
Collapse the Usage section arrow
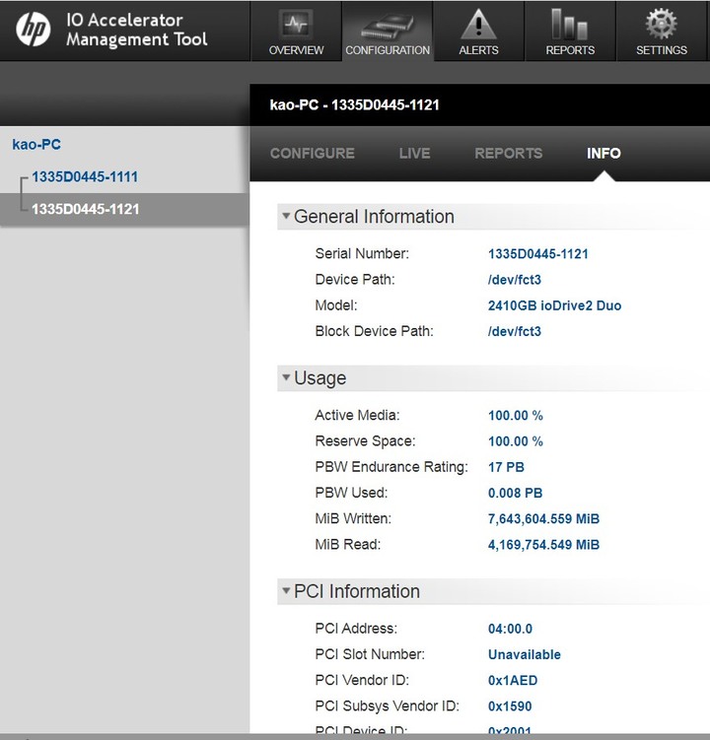pos(286,377)
